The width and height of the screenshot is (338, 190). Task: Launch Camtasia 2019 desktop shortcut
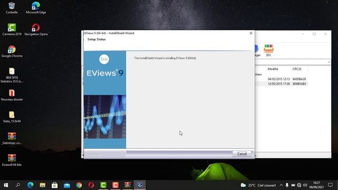[12, 30]
